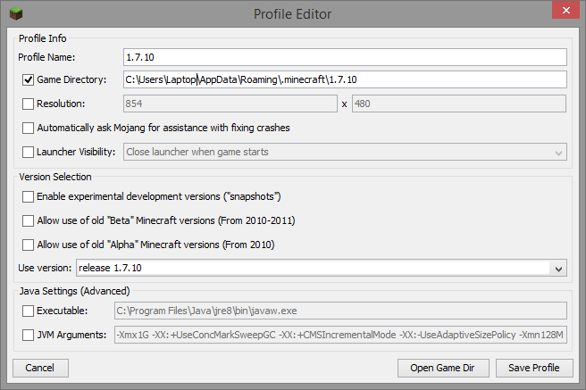Allow old Beta Minecraft versions
Viewport: 586px width, 390px height.
[x=29, y=220]
